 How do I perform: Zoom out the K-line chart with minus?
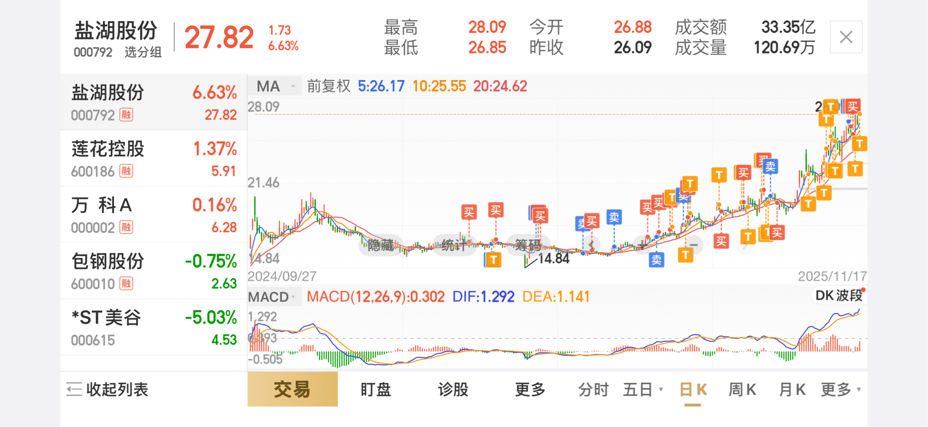(693, 245)
